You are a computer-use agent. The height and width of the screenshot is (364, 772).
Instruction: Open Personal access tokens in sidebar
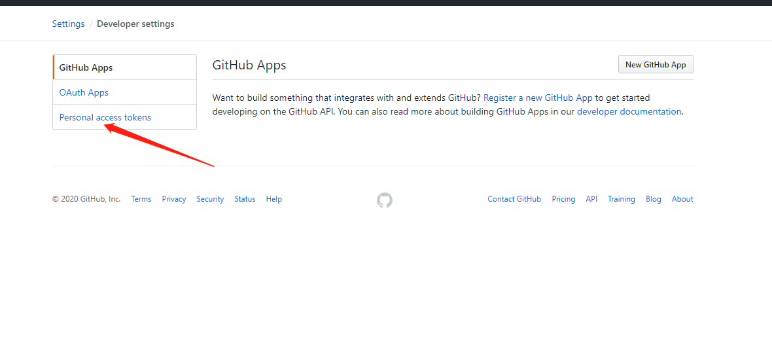point(105,117)
